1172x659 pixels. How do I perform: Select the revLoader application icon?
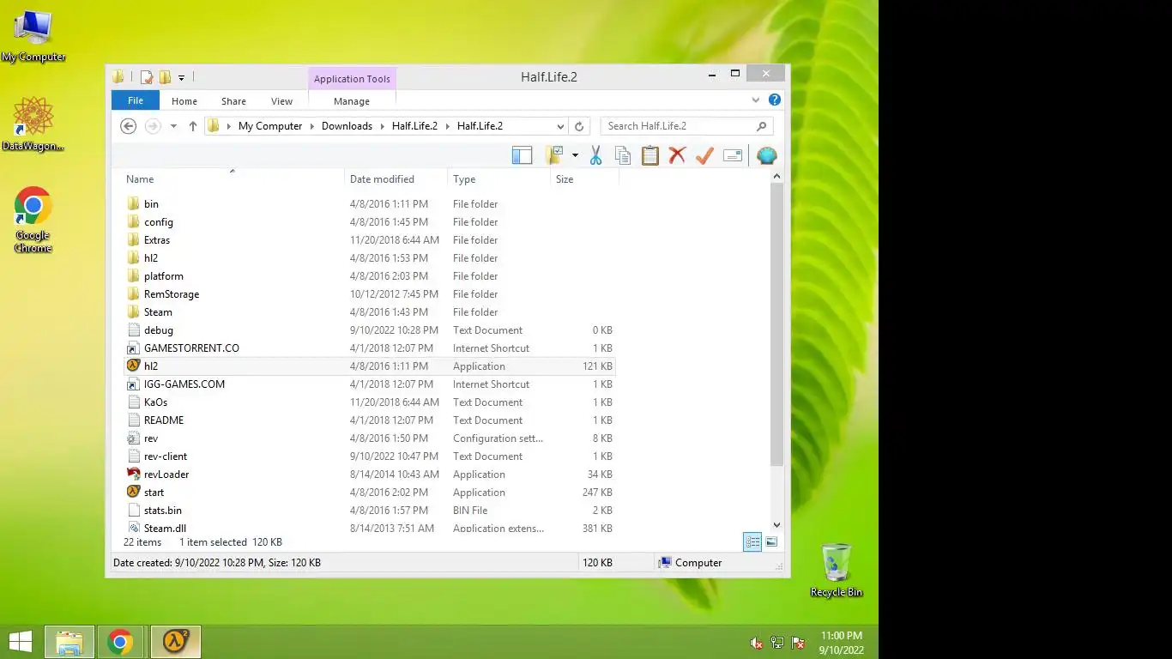pos(133,474)
